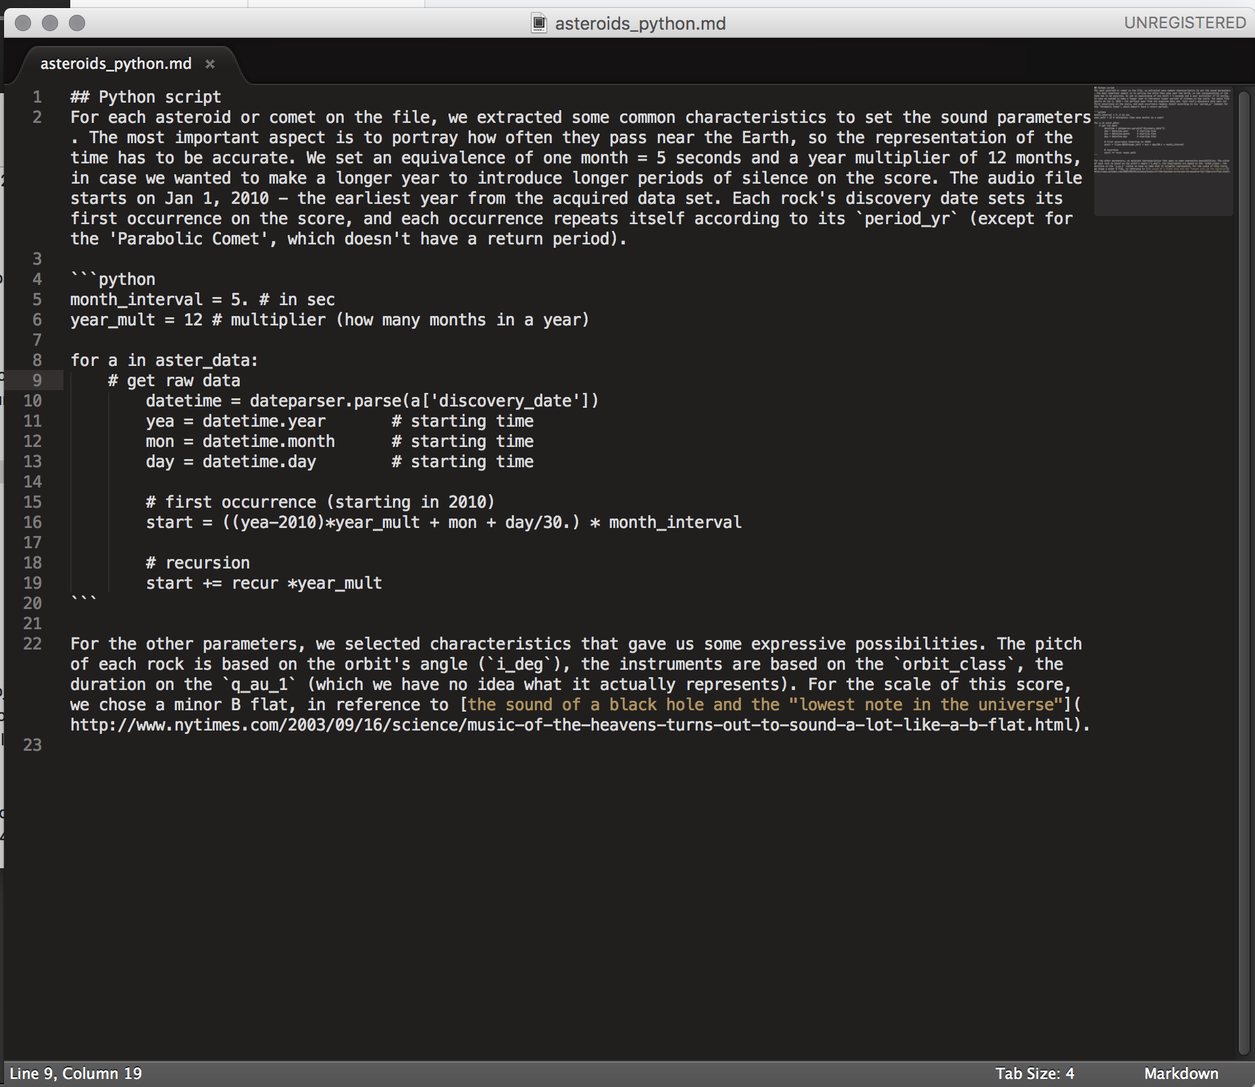
Task: Open the Tab Size: 4 menu
Action: 1034,1073
